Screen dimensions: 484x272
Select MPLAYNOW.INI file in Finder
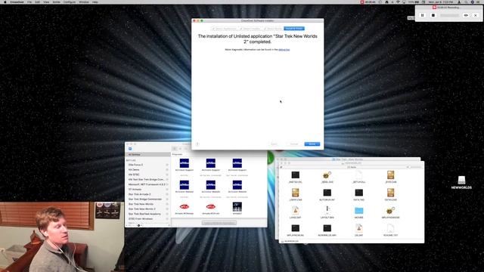coord(295,230)
